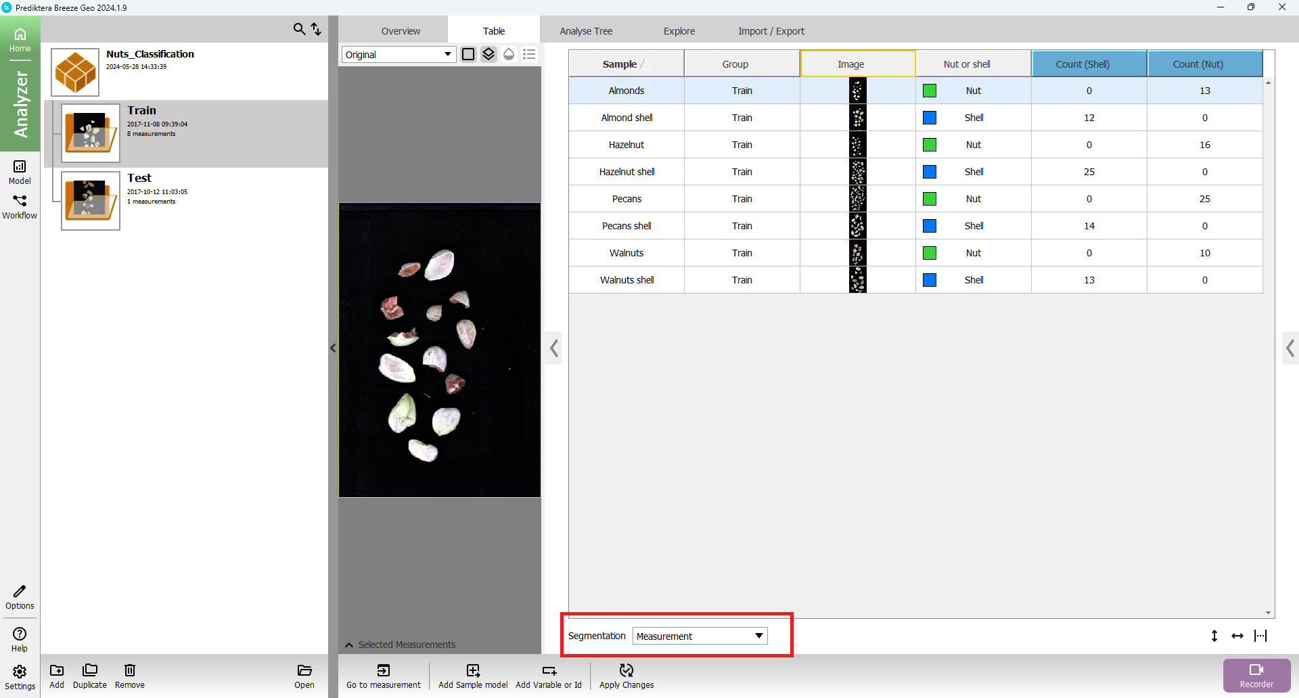This screenshot has height=698, width=1299.
Task: Switch to the Analyse Tree tab
Action: [586, 31]
